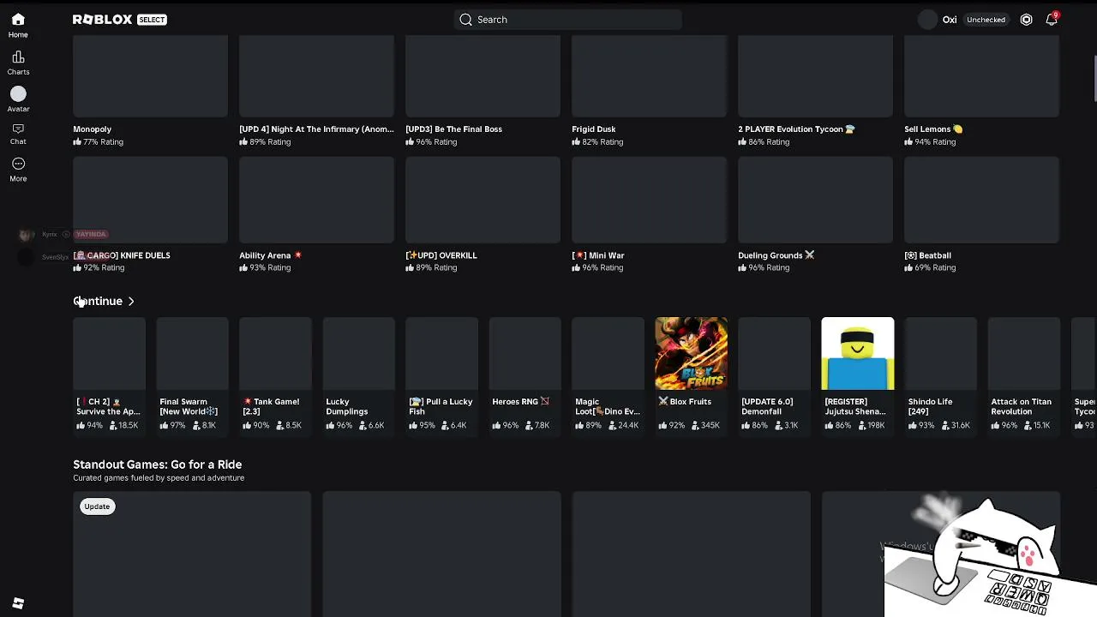Screen dimensions: 1097x617
Task: Open the Monopoly game title
Action: click(93, 129)
